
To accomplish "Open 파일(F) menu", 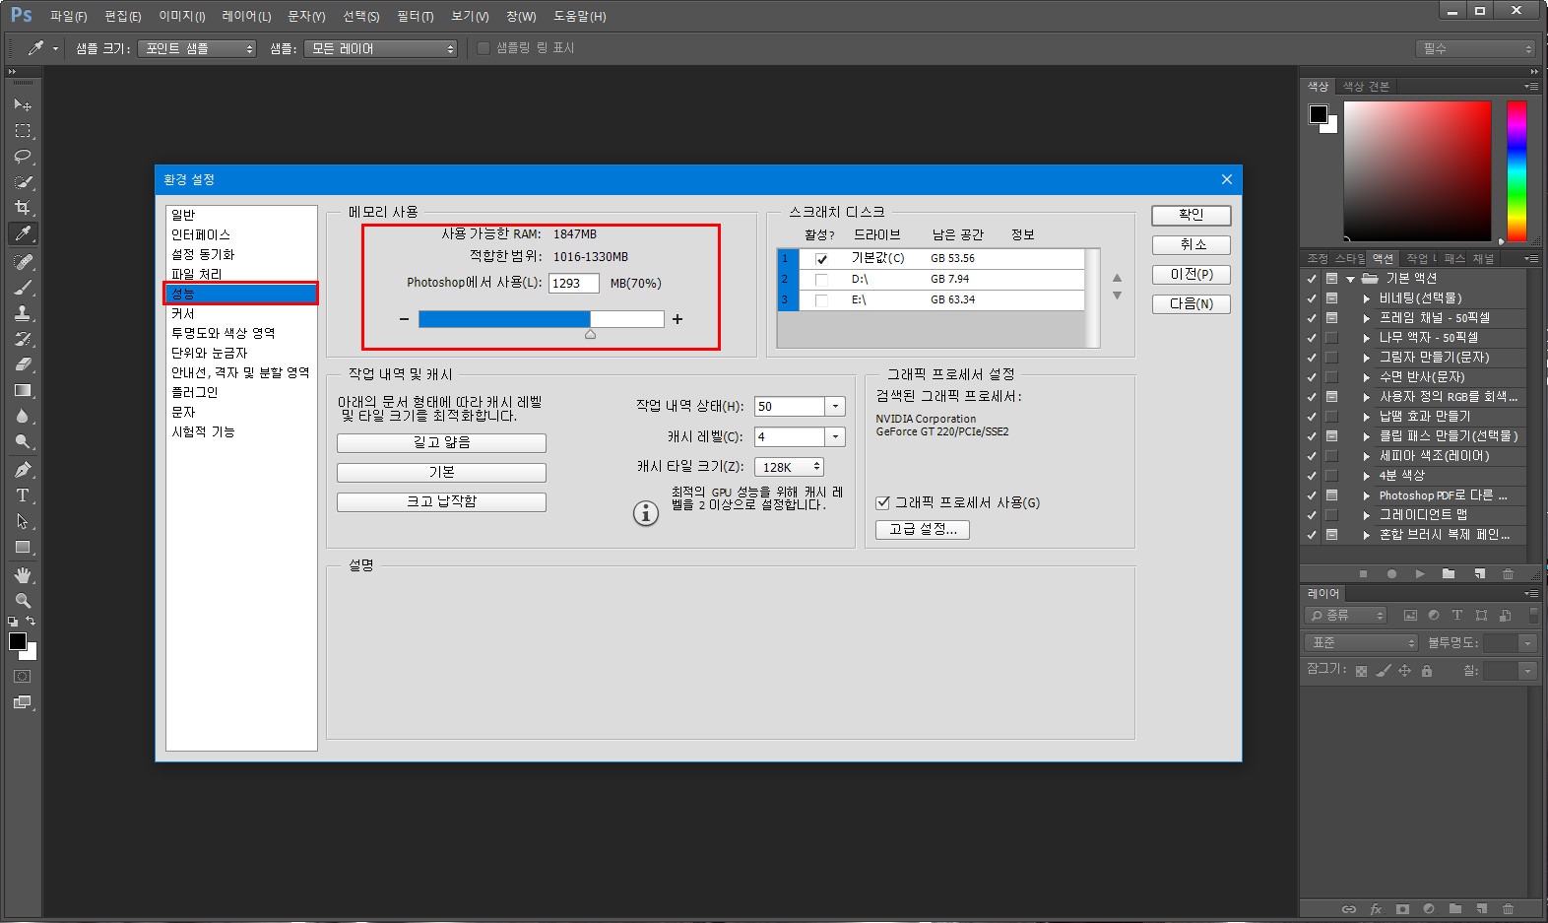I will click(68, 16).
